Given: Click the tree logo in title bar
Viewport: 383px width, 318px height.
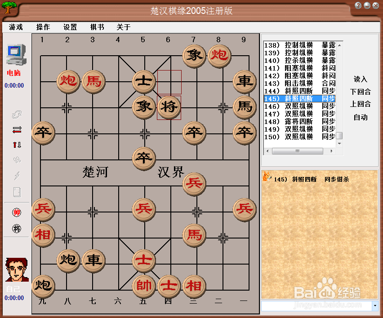Looking at the screenshot, I should pos(9,7).
